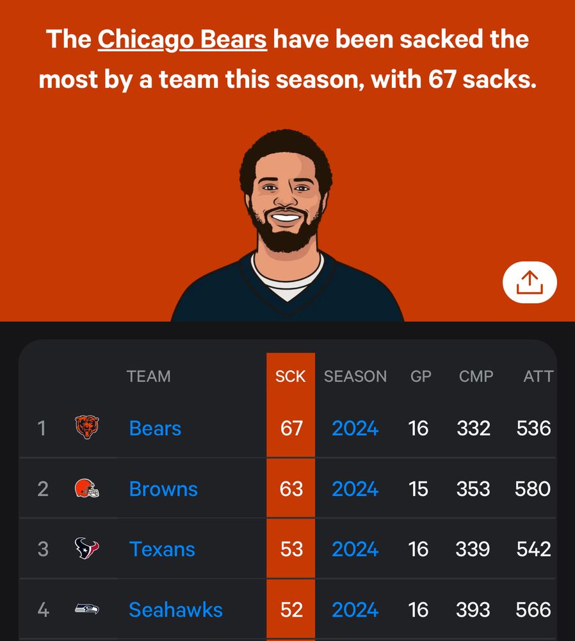Sort by the ATT column header
This screenshot has height=641, width=575.
[x=538, y=376]
